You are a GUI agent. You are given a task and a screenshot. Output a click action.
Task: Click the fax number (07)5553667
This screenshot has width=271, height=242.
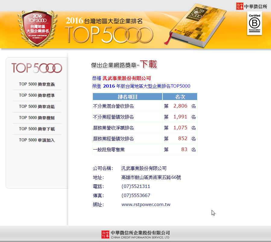[x=136, y=195]
